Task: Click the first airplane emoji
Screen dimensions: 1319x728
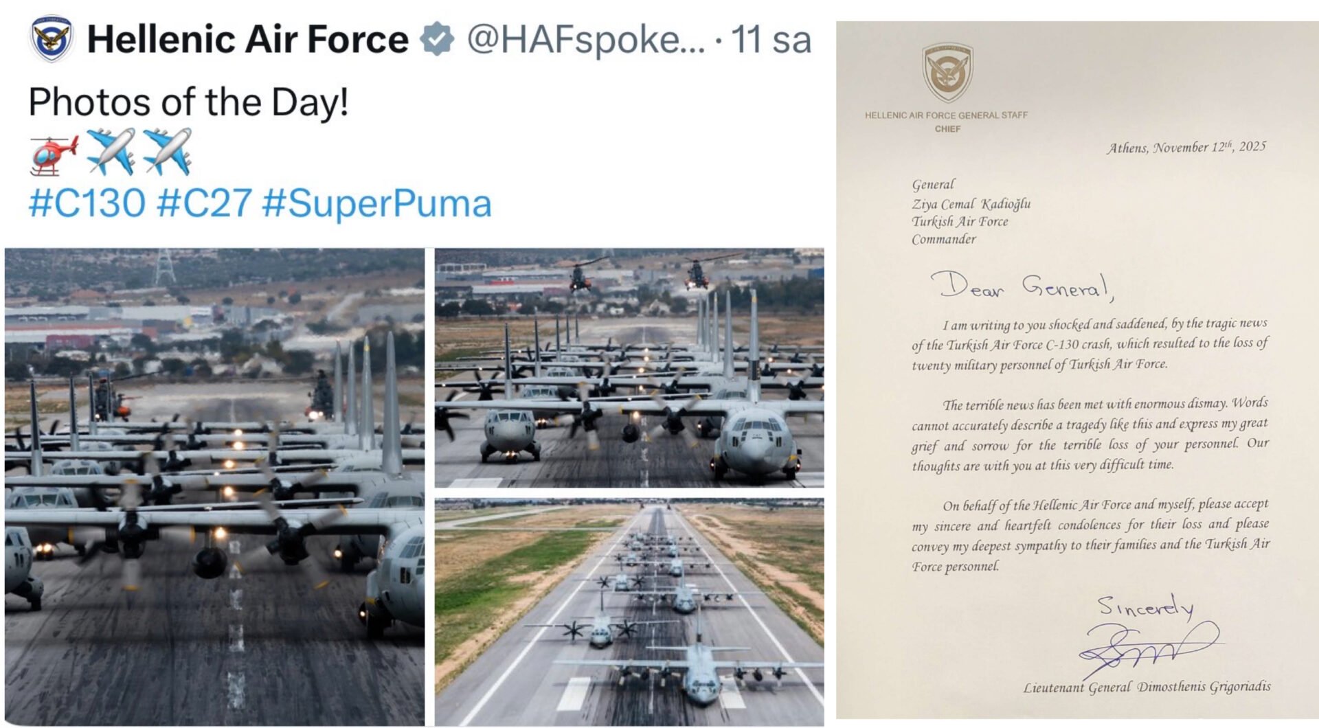Action: tap(111, 152)
